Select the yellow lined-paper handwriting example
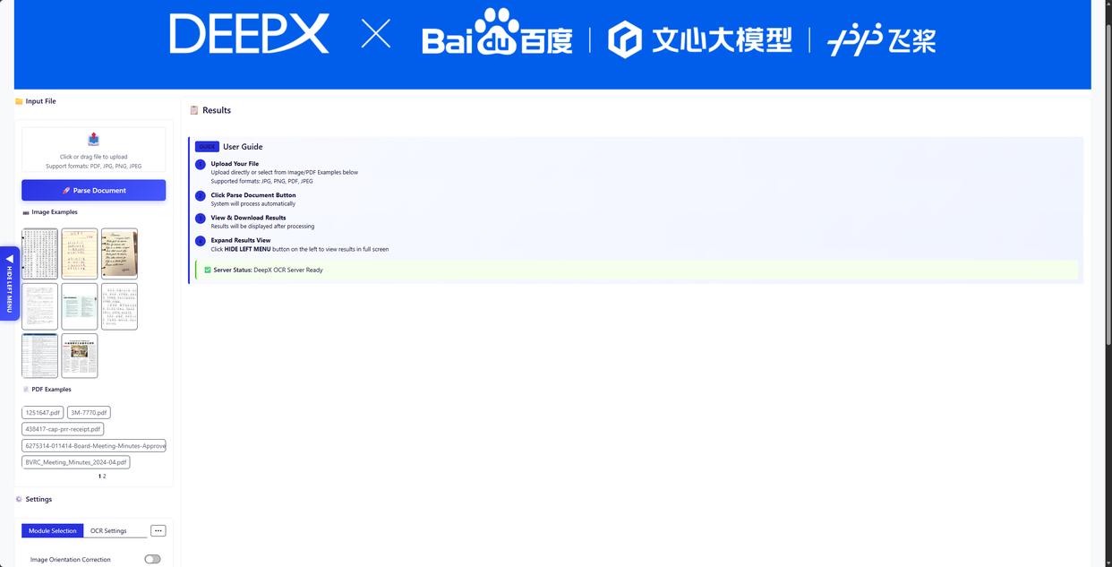 [x=80, y=253]
